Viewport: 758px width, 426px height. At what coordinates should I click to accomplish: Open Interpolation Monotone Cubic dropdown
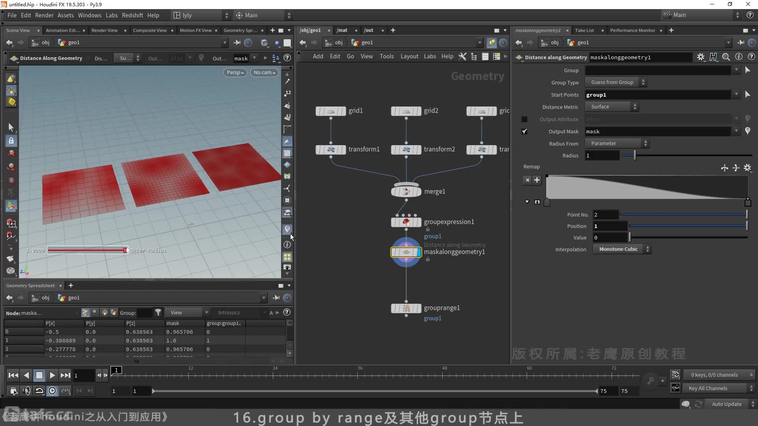pyautogui.click(x=622, y=249)
